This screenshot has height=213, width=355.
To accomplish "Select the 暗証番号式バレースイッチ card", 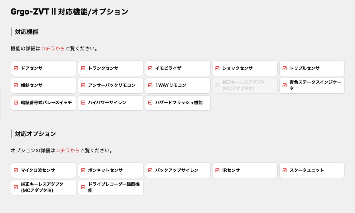I will coord(43,103).
